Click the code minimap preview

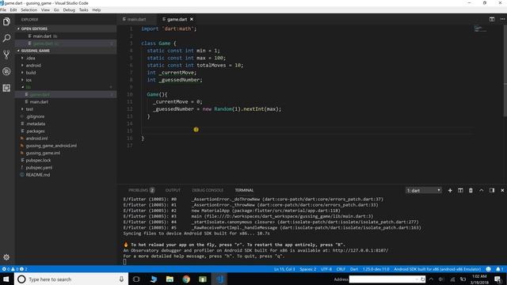[x=480, y=29]
